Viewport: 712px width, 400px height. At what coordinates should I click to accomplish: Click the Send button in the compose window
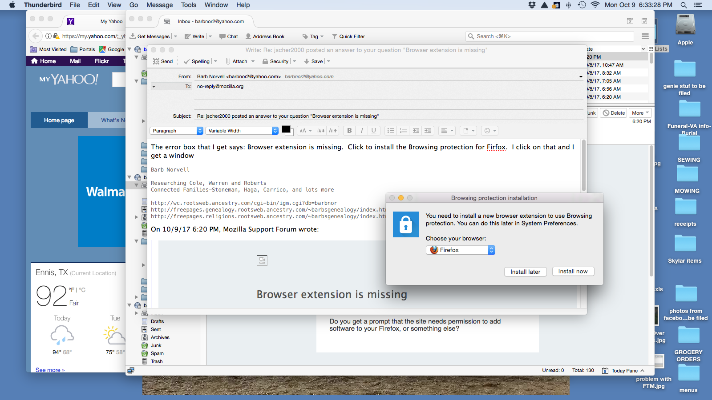163,61
